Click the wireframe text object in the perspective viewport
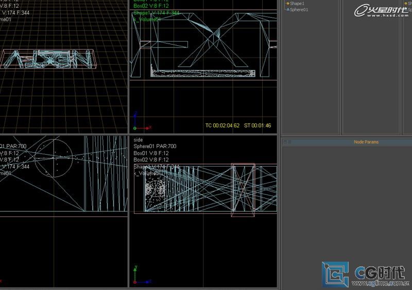Image resolution: width=412 pixels, height=290 pixels. [x=48, y=59]
